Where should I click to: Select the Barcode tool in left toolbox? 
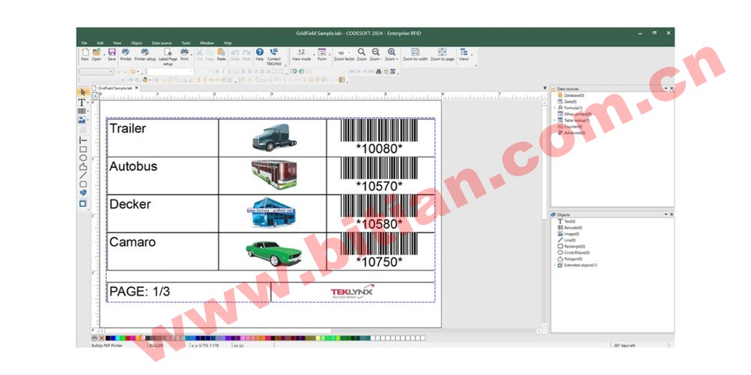coord(81,111)
